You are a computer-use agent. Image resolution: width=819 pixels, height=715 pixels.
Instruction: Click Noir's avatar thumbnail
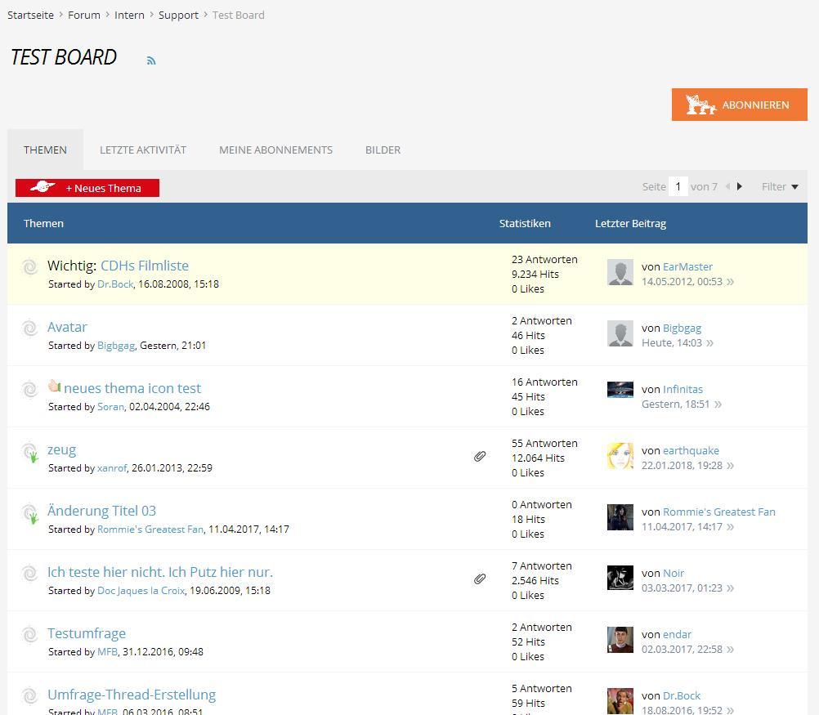pos(620,579)
